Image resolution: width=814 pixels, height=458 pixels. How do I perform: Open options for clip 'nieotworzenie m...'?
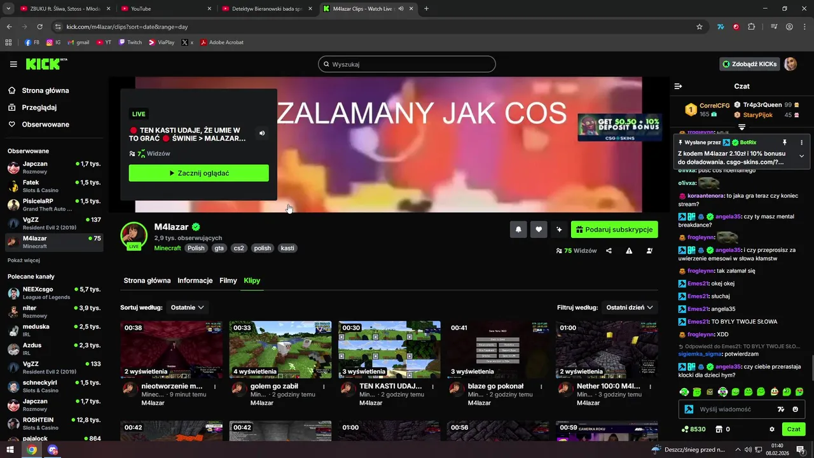pyautogui.click(x=215, y=386)
